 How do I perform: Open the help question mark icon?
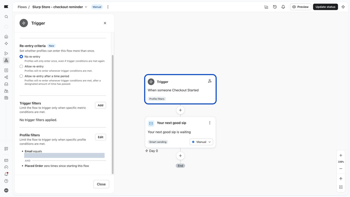click(x=6, y=181)
